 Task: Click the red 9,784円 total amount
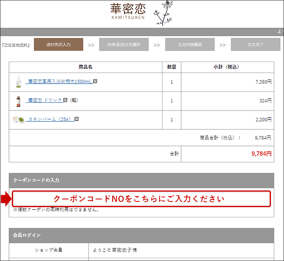coord(262,154)
